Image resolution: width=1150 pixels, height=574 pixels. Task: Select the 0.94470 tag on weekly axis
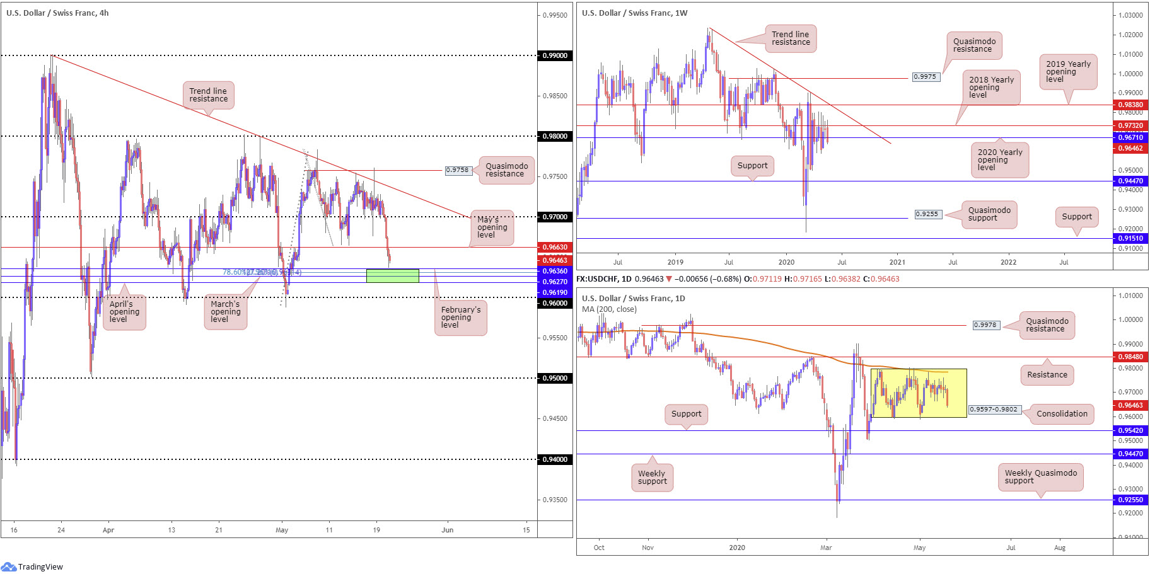tap(1130, 181)
